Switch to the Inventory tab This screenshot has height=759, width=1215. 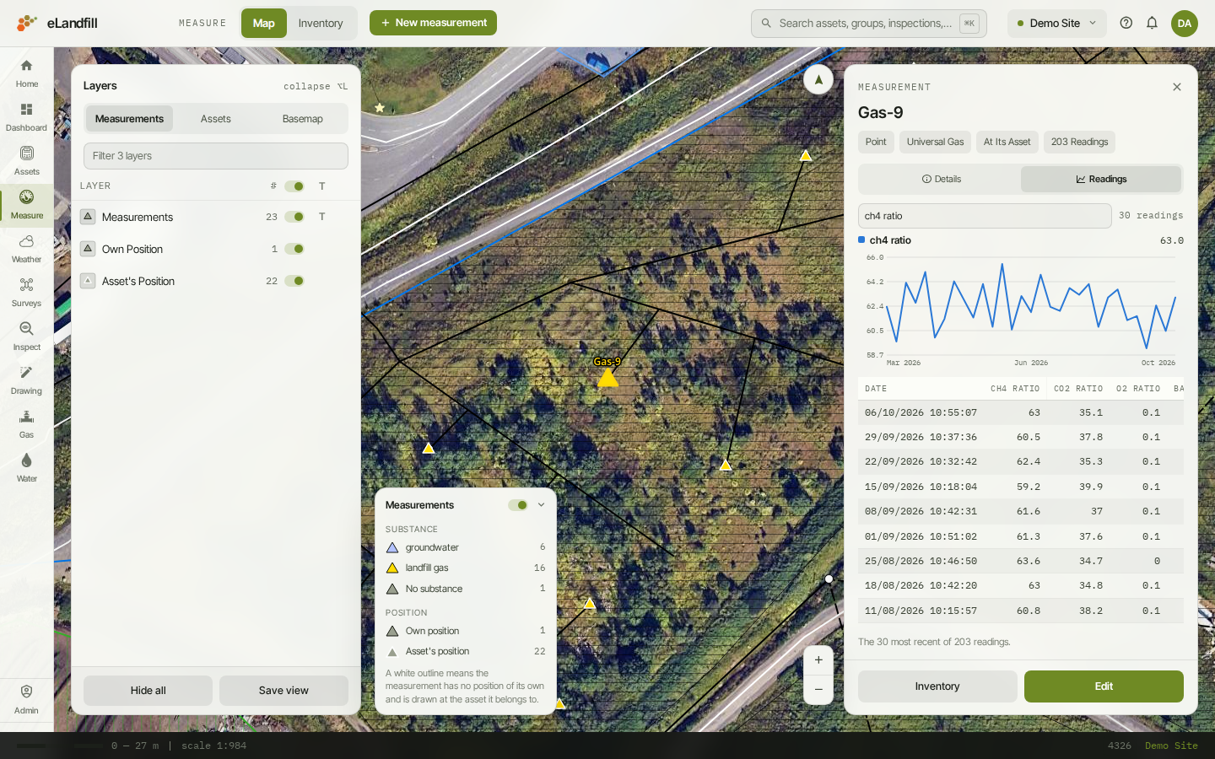pyautogui.click(x=321, y=23)
